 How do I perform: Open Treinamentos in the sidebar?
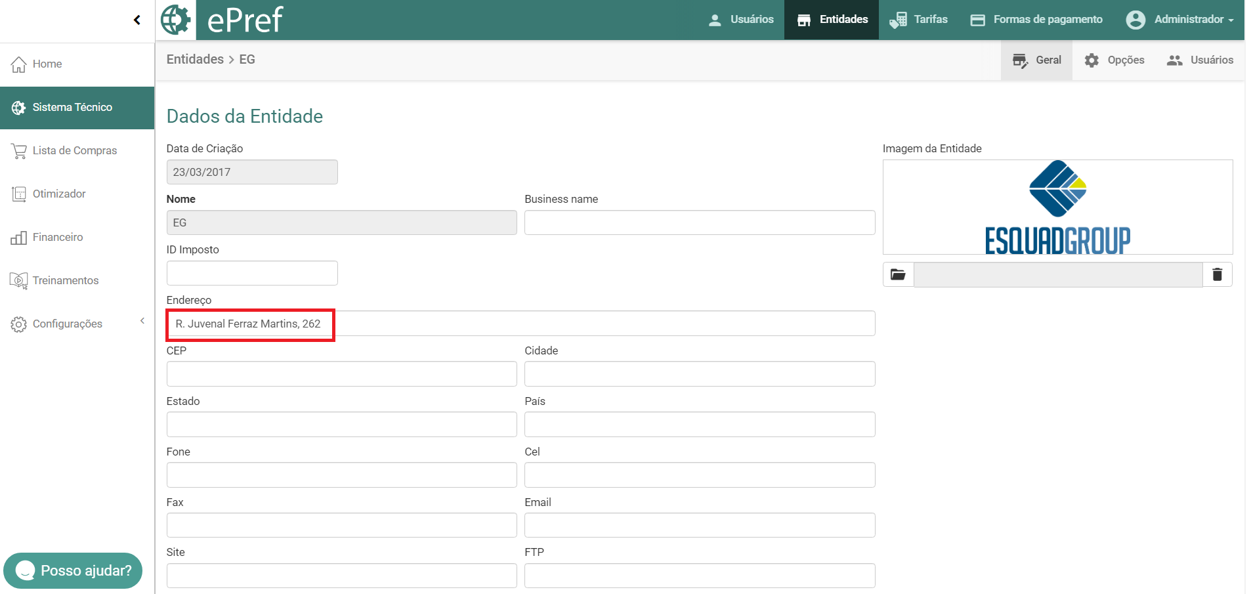[x=65, y=280]
